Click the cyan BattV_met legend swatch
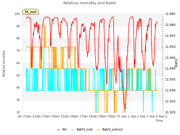The height and width of the screenshot is (135, 180). 73,130
